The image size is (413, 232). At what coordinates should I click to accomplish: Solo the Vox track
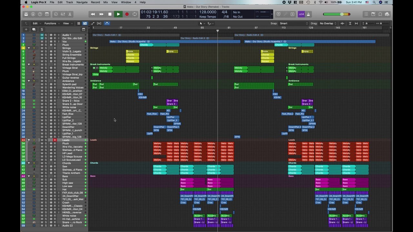click(46, 42)
